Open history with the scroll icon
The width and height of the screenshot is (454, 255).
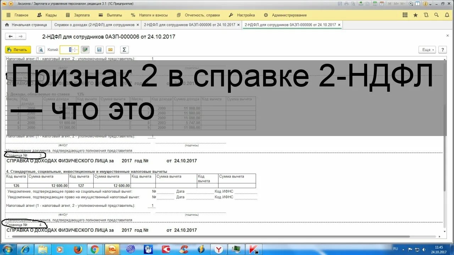[x=426, y=15]
